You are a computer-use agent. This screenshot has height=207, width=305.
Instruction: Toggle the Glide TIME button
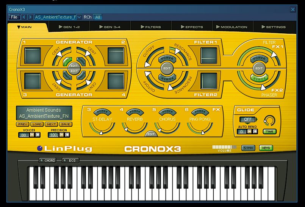pos(270,132)
